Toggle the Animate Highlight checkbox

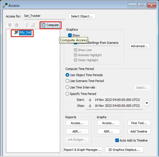coord(75,55)
